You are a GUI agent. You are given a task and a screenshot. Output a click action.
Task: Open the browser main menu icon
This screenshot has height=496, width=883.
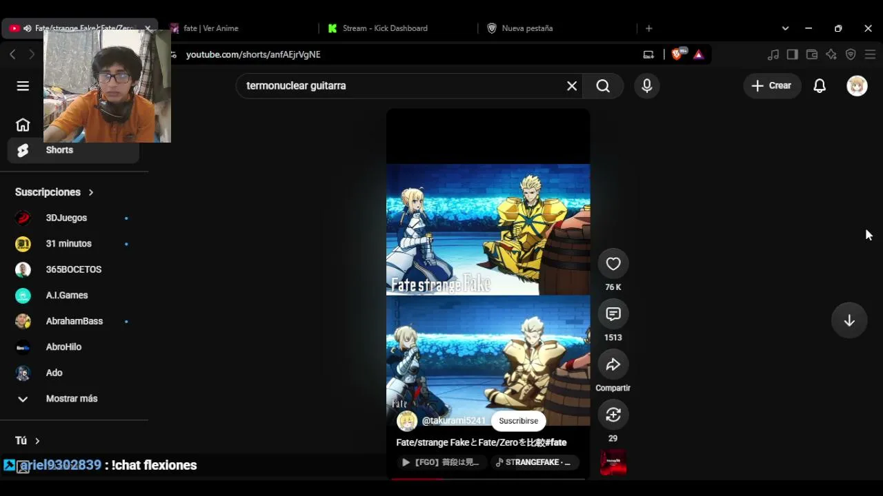(871, 54)
